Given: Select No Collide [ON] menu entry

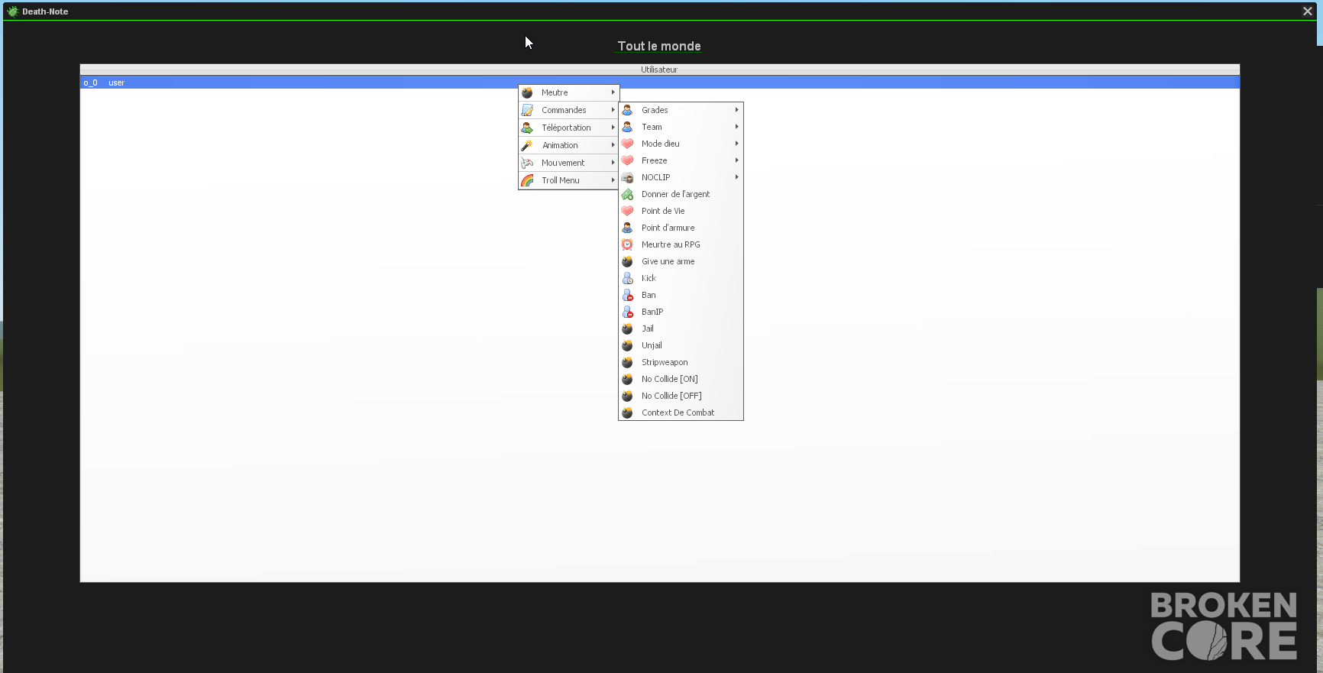Looking at the screenshot, I should (x=681, y=379).
